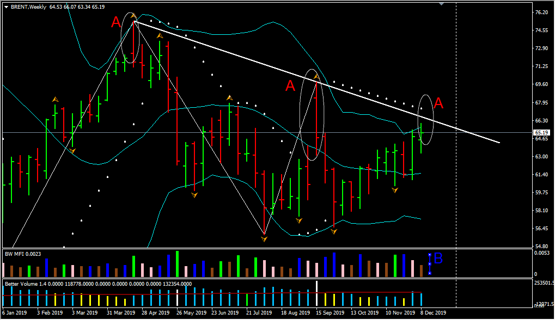The width and height of the screenshot is (555, 320).
Task: Click the 3 Mar 2019 date label
Action: [85, 313]
